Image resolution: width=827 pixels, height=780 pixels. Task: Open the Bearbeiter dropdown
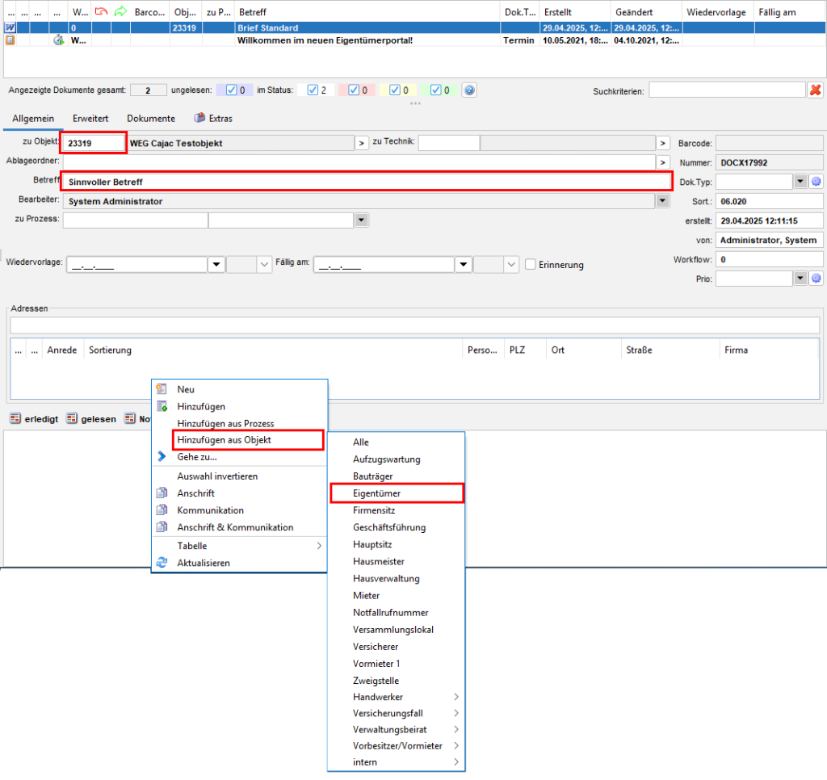[663, 201]
